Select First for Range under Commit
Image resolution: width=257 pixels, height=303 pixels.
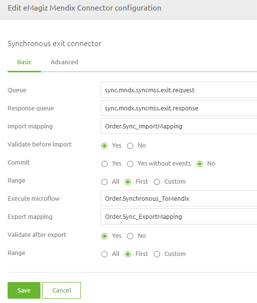pyautogui.click(x=128, y=182)
